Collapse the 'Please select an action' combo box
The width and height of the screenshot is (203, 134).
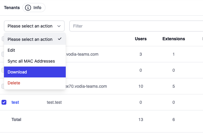click(34, 26)
